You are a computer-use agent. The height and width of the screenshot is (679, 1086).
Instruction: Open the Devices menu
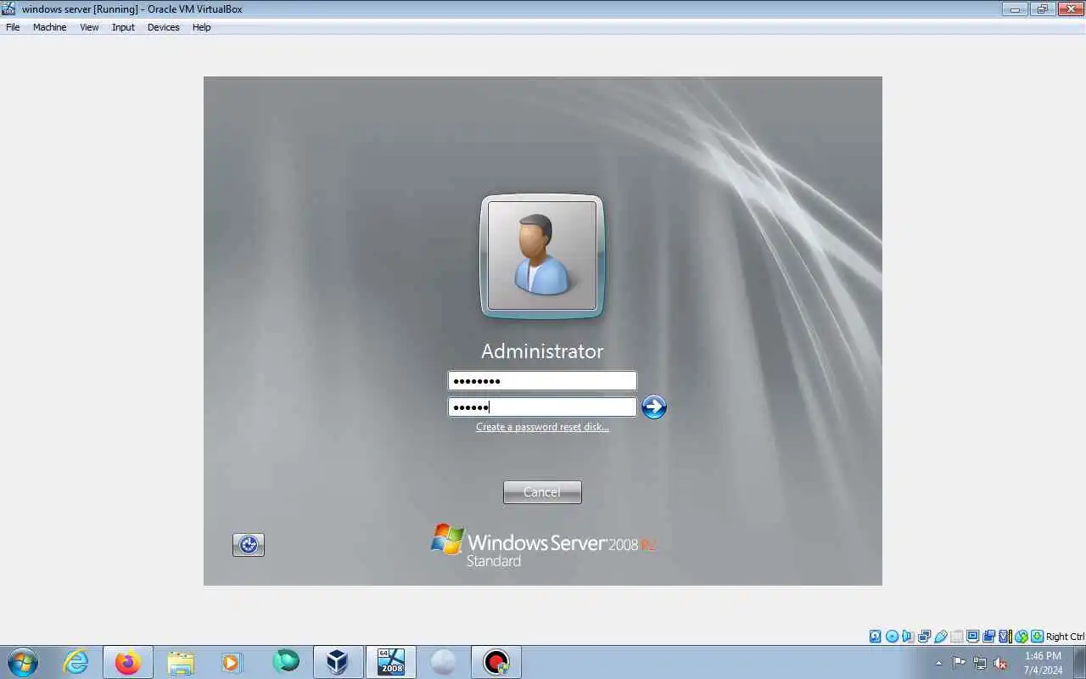coord(163,27)
